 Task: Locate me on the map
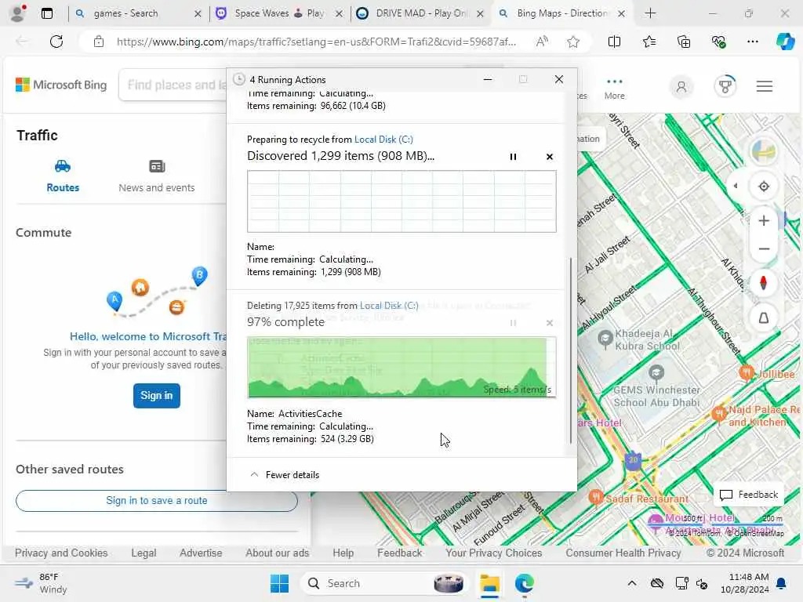pos(764,187)
